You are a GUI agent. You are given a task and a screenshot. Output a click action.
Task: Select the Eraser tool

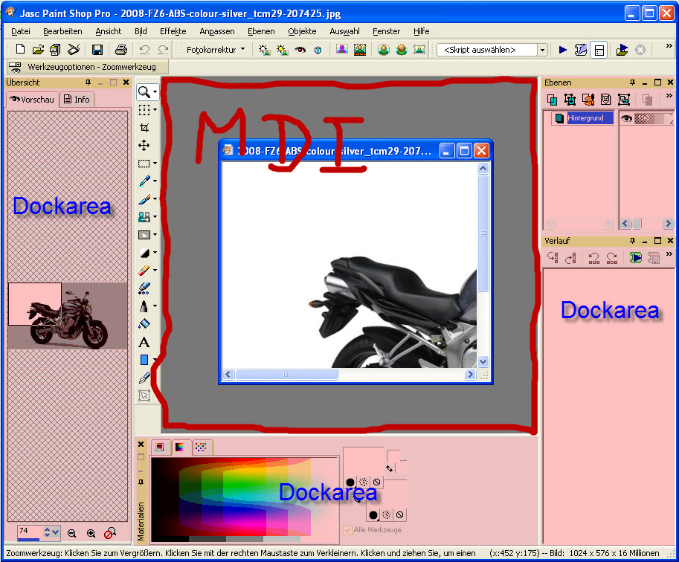(144, 270)
